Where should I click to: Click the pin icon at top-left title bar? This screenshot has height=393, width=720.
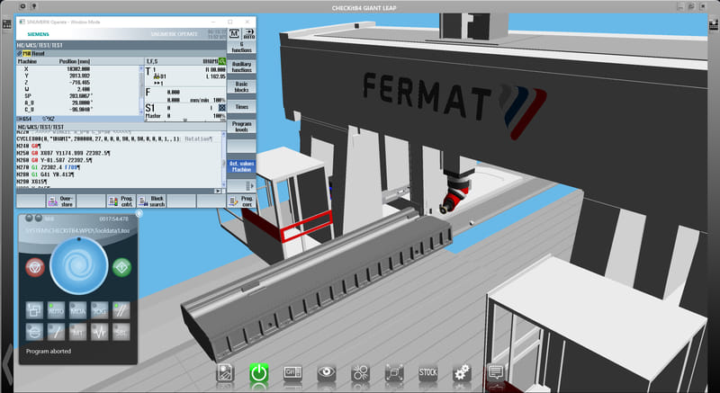point(34,7)
